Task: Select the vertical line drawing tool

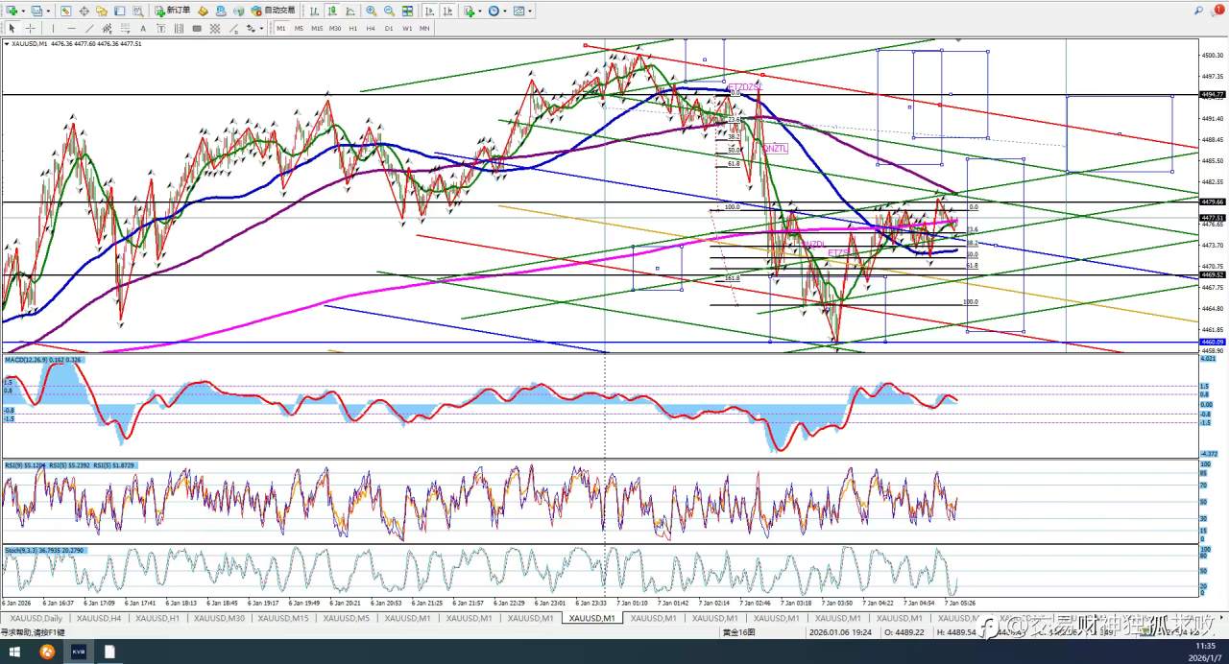Action: click(x=53, y=29)
